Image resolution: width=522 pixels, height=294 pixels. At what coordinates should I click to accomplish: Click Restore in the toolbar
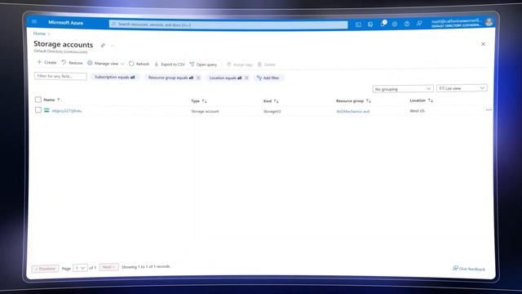pos(72,63)
